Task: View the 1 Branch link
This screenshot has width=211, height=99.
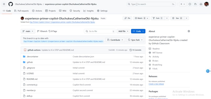Action: tap(42, 31)
